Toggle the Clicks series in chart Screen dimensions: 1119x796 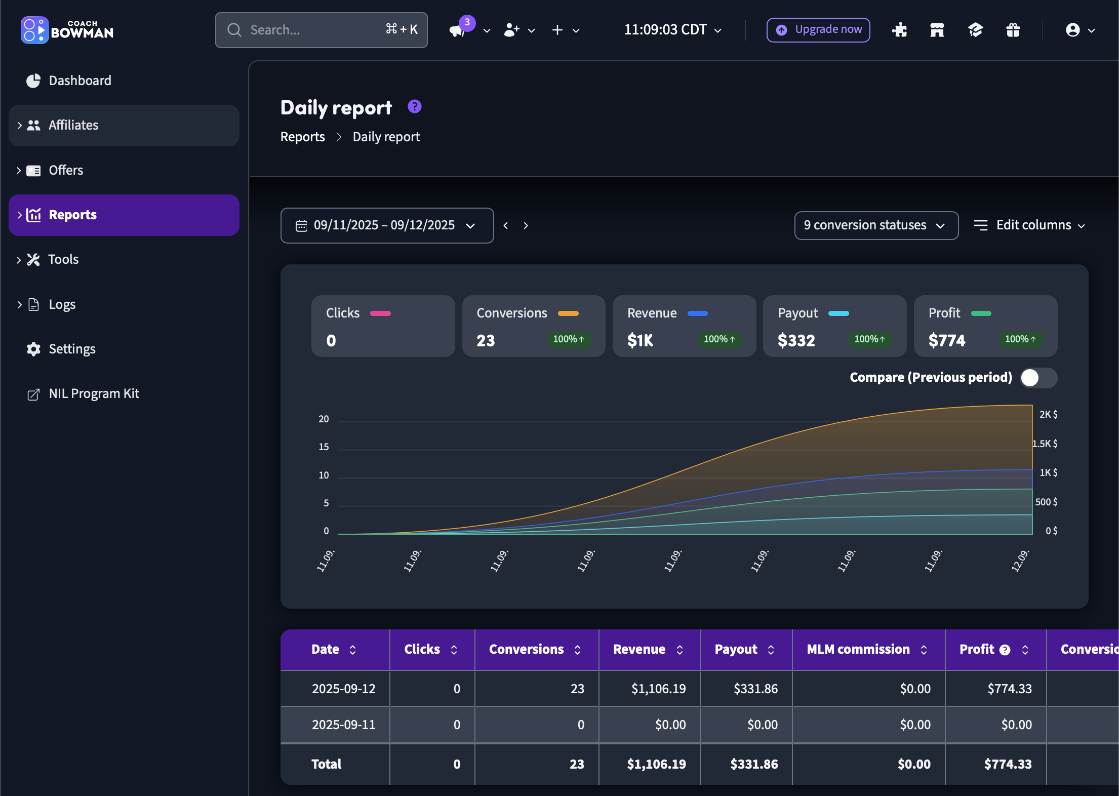[x=383, y=326]
